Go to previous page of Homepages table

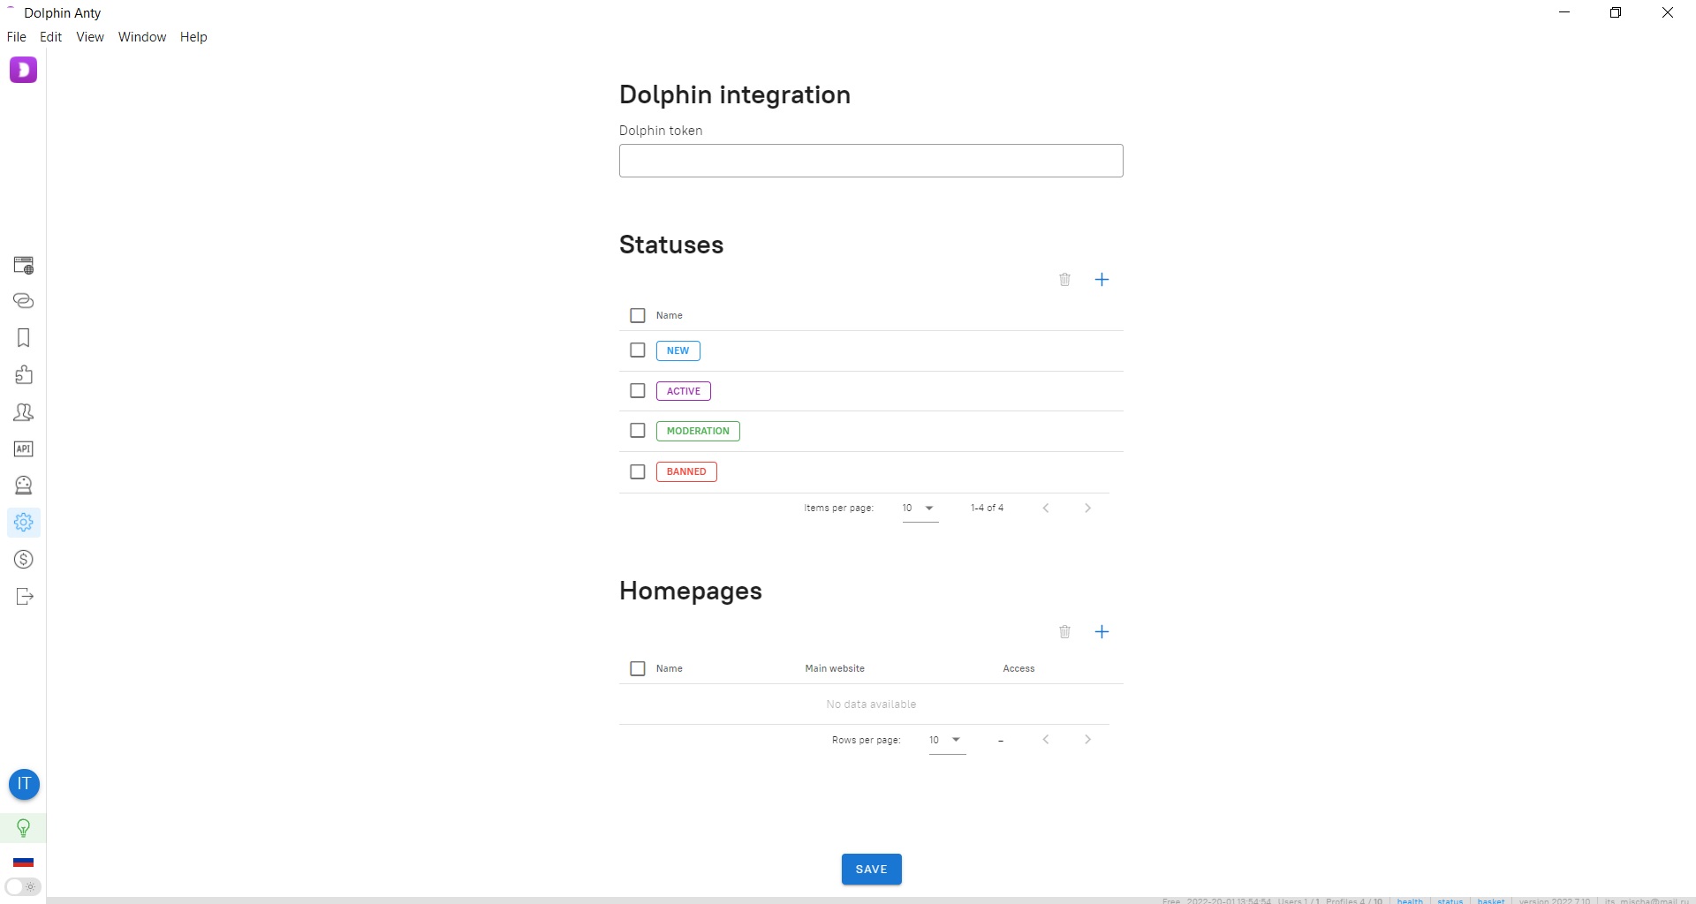click(x=1046, y=740)
